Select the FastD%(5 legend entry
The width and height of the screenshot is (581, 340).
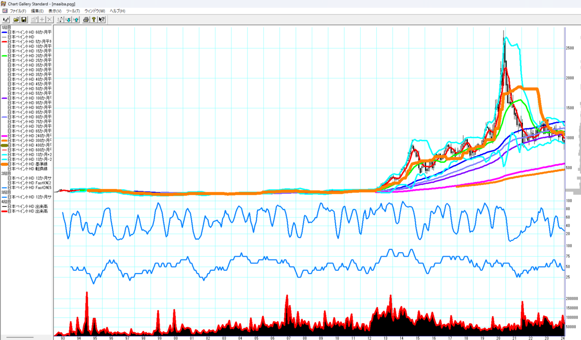pyautogui.click(x=27, y=187)
